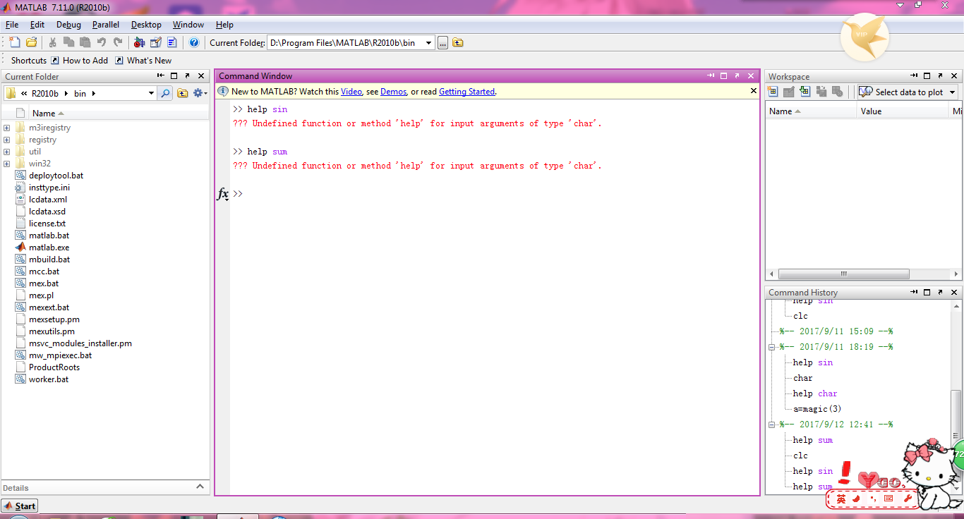This screenshot has height=519, width=964.
Task: Open the Profiler toolbar icon
Action: (x=171, y=42)
